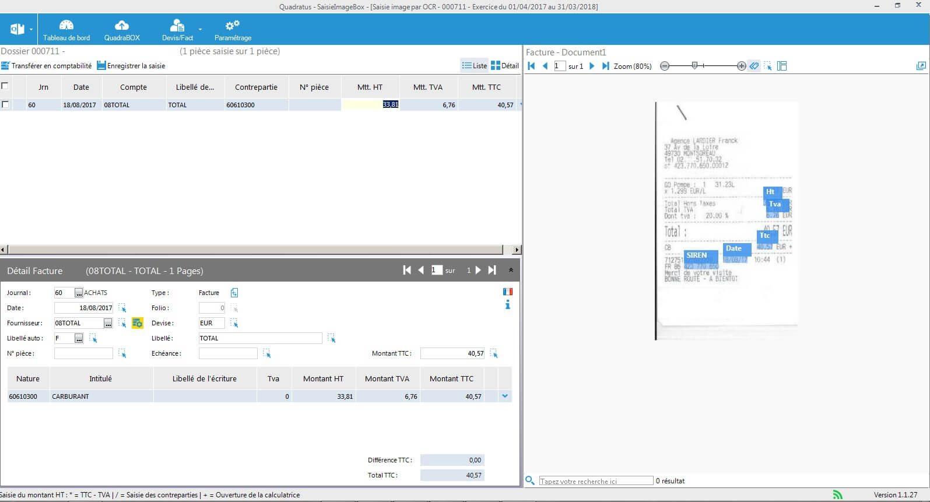The image size is (930, 502).
Task: Pick N° pièce zone selector icon
Action: click(x=122, y=353)
